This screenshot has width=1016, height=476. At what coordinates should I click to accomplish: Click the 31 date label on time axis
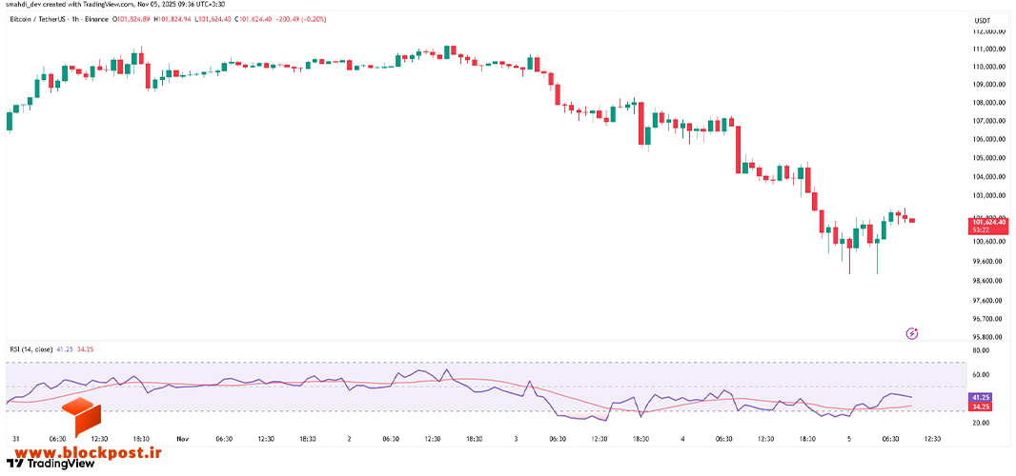point(17,439)
